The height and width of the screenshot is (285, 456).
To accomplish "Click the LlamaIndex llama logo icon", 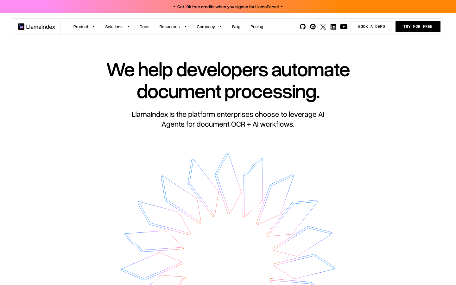I will [x=21, y=27].
